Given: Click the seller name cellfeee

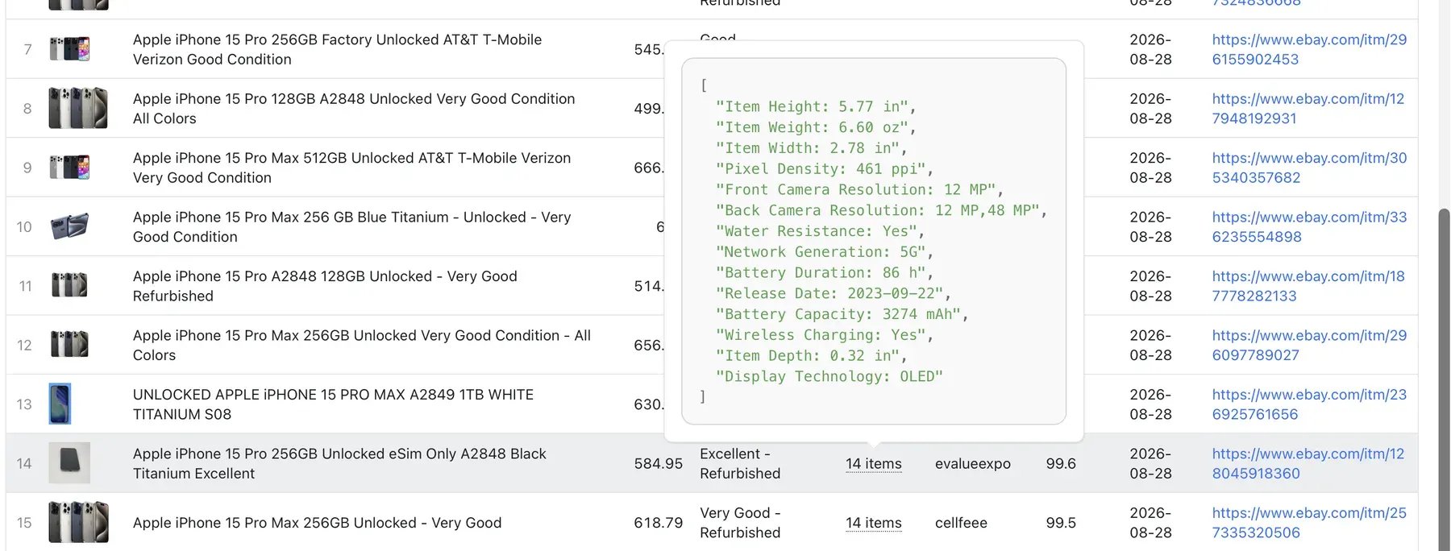Looking at the screenshot, I should click(961, 523).
